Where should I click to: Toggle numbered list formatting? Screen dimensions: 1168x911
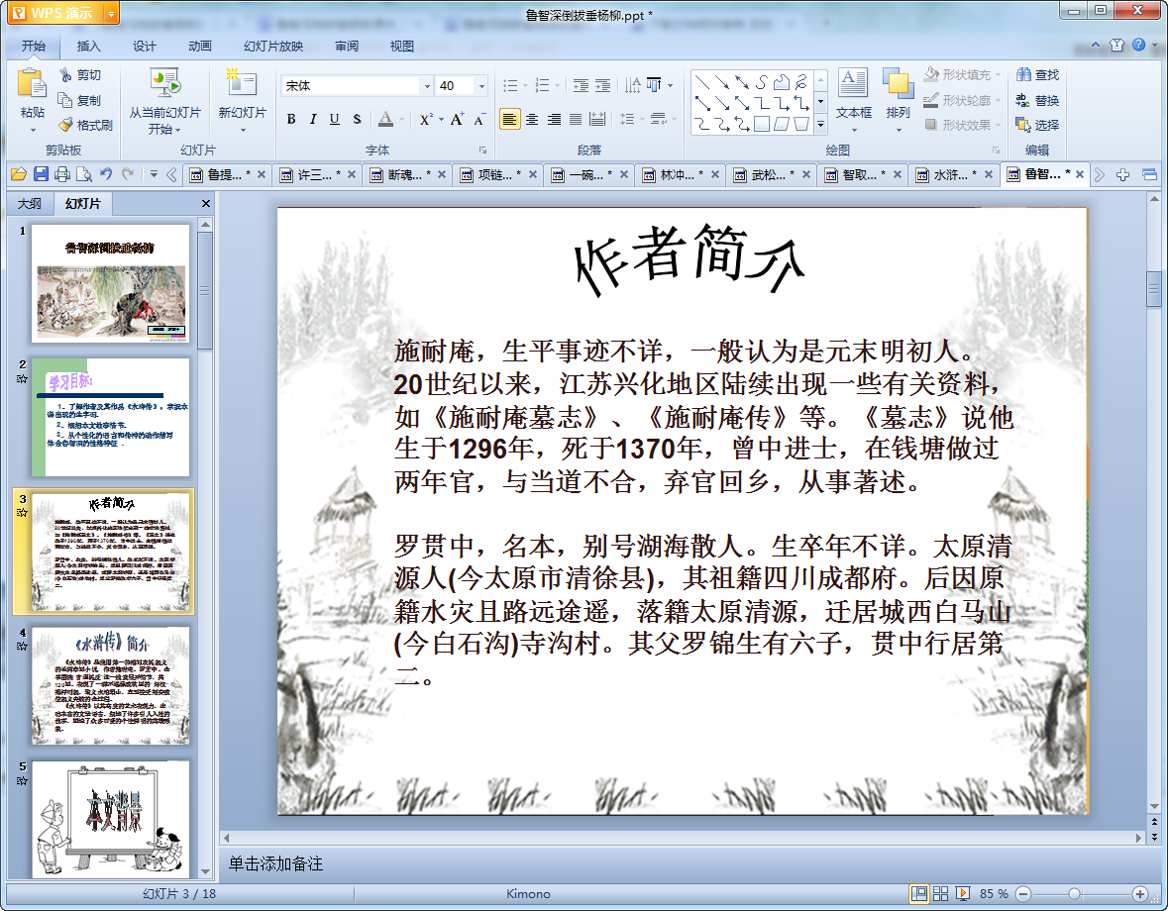click(542, 85)
